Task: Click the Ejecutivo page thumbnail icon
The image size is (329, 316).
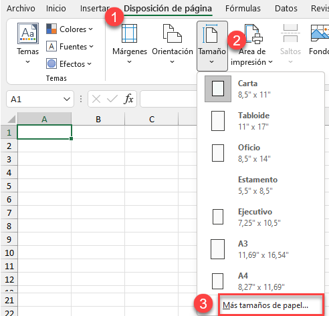Action: (218, 216)
